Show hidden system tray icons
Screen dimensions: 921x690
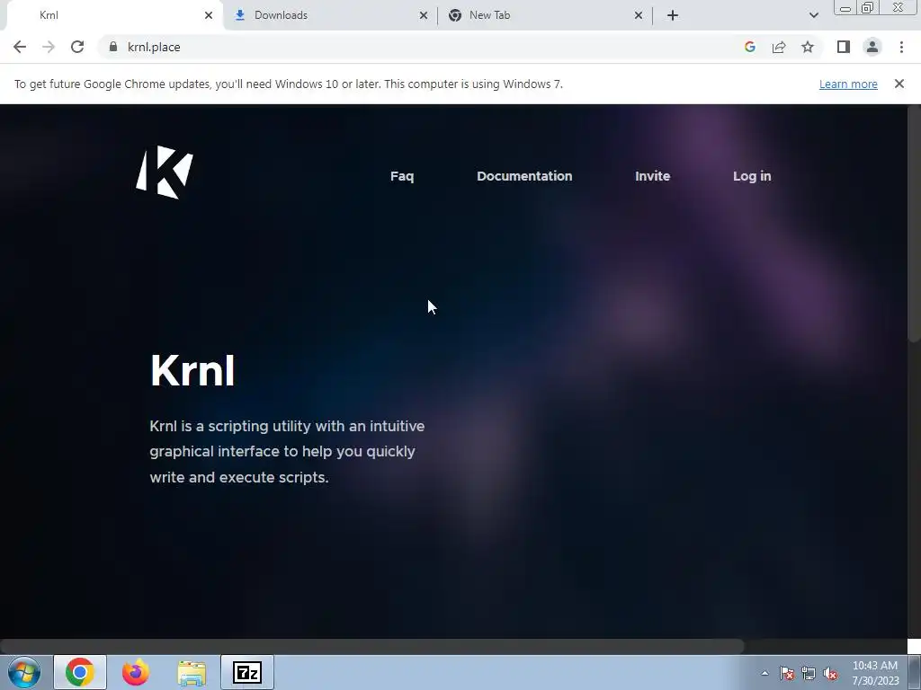coord(765,673)
